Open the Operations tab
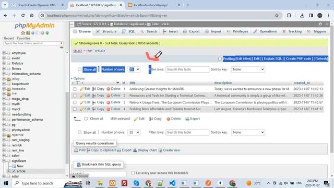 265,31
